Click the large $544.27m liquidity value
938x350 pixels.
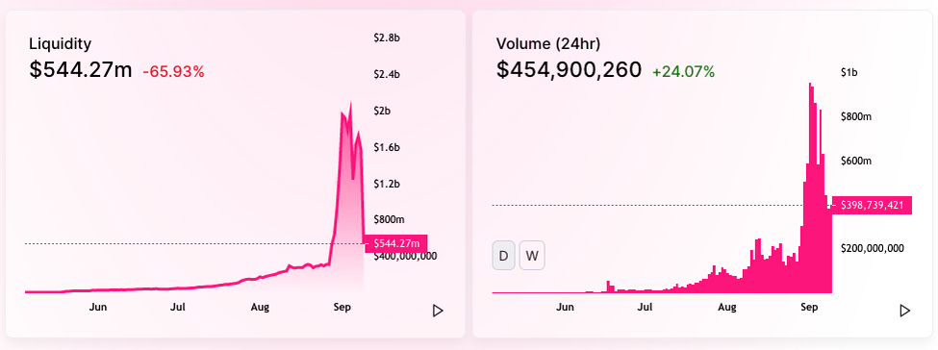(x=81, y=70)
